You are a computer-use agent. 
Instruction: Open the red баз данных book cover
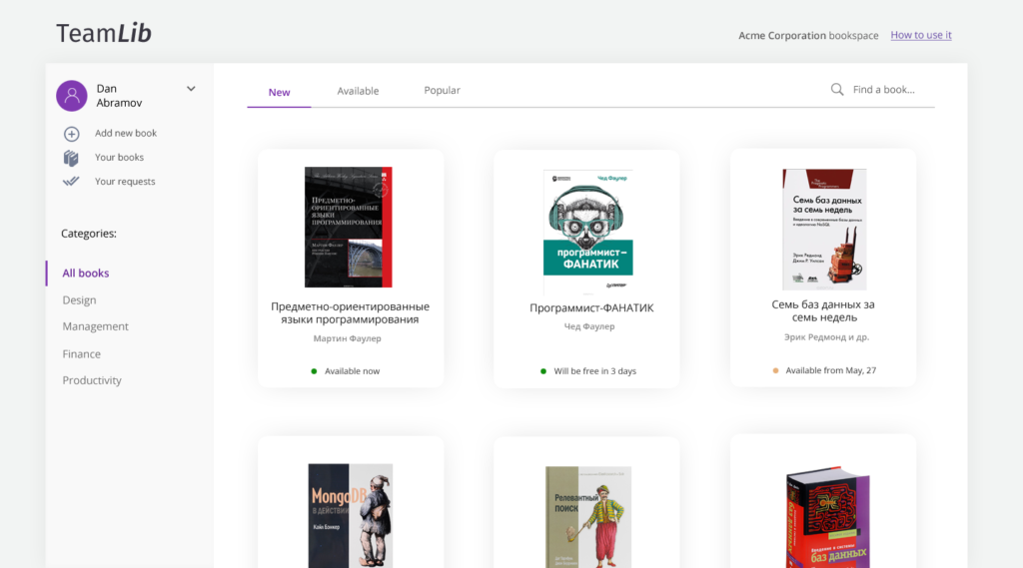pos(828,517)
